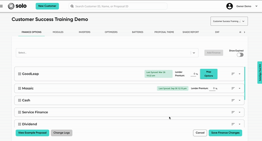Expand the Cash row

240,100
